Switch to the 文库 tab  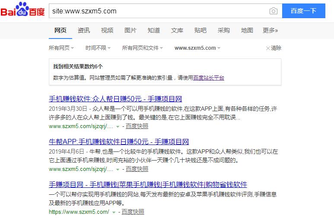pos(177,30)
